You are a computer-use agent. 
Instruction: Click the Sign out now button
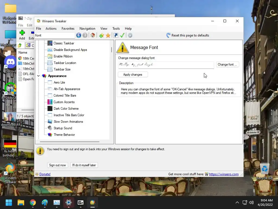58,165
